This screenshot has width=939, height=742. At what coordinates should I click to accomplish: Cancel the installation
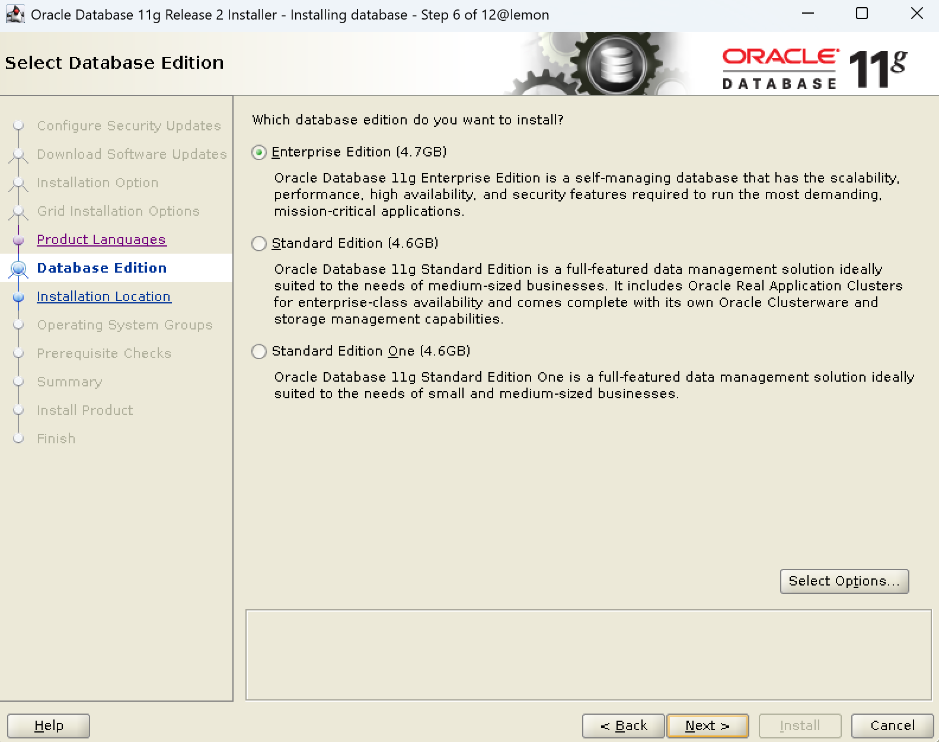(x=892, y=726)
